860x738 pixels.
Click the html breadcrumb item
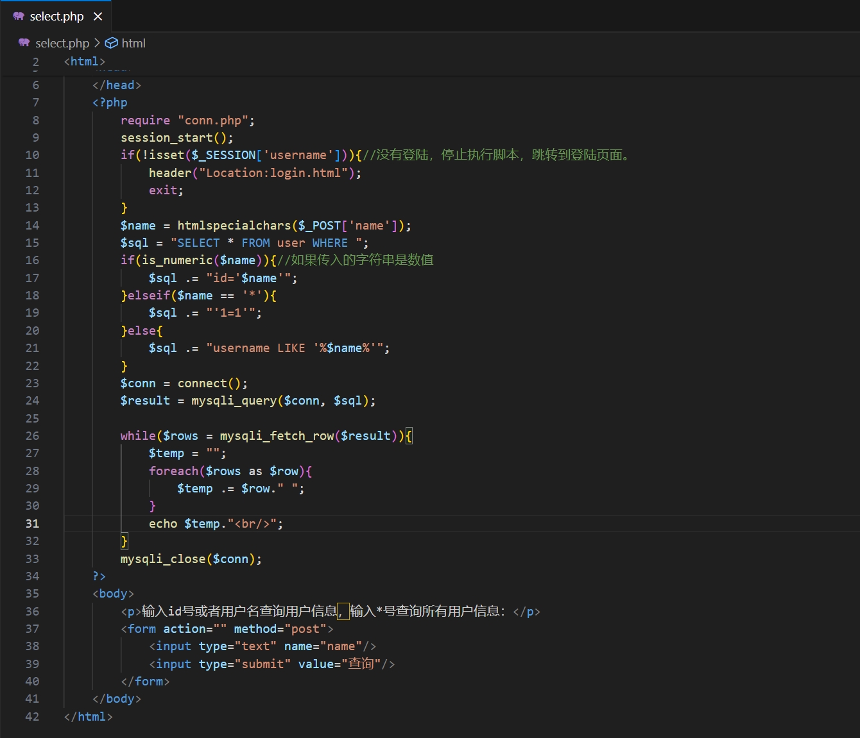(133, 43)
